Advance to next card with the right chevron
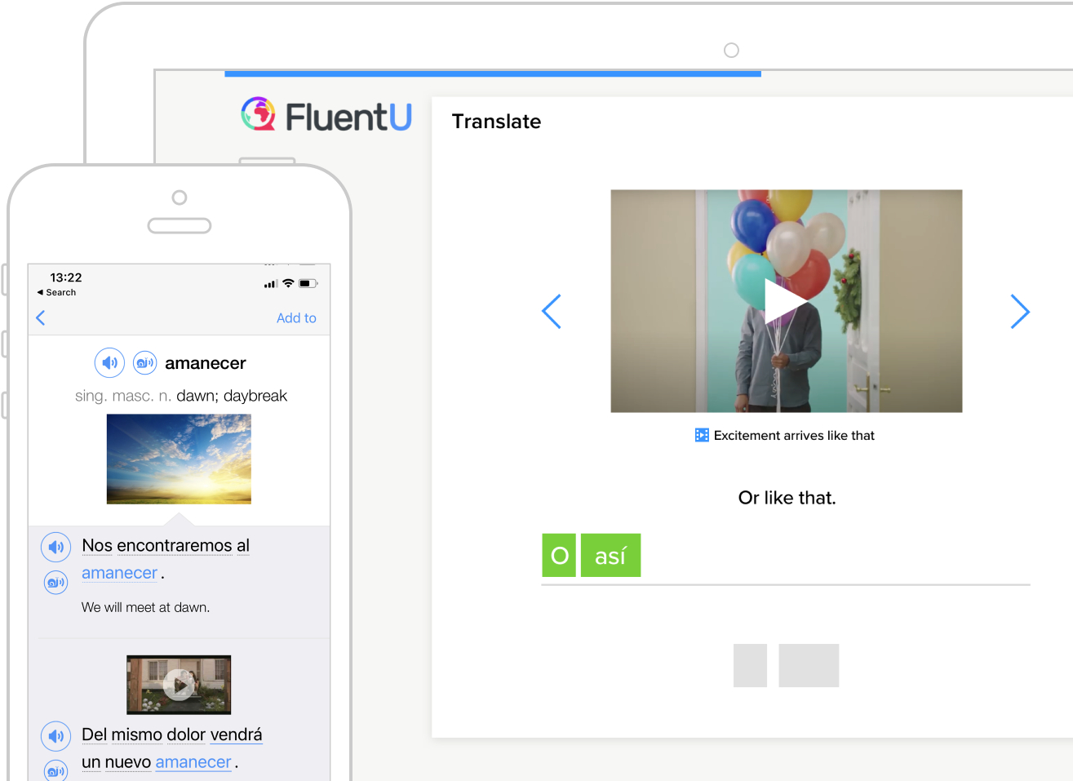Image resolution: width=1073 pixels, height=781 pixels. click(x=1020, y=312)
